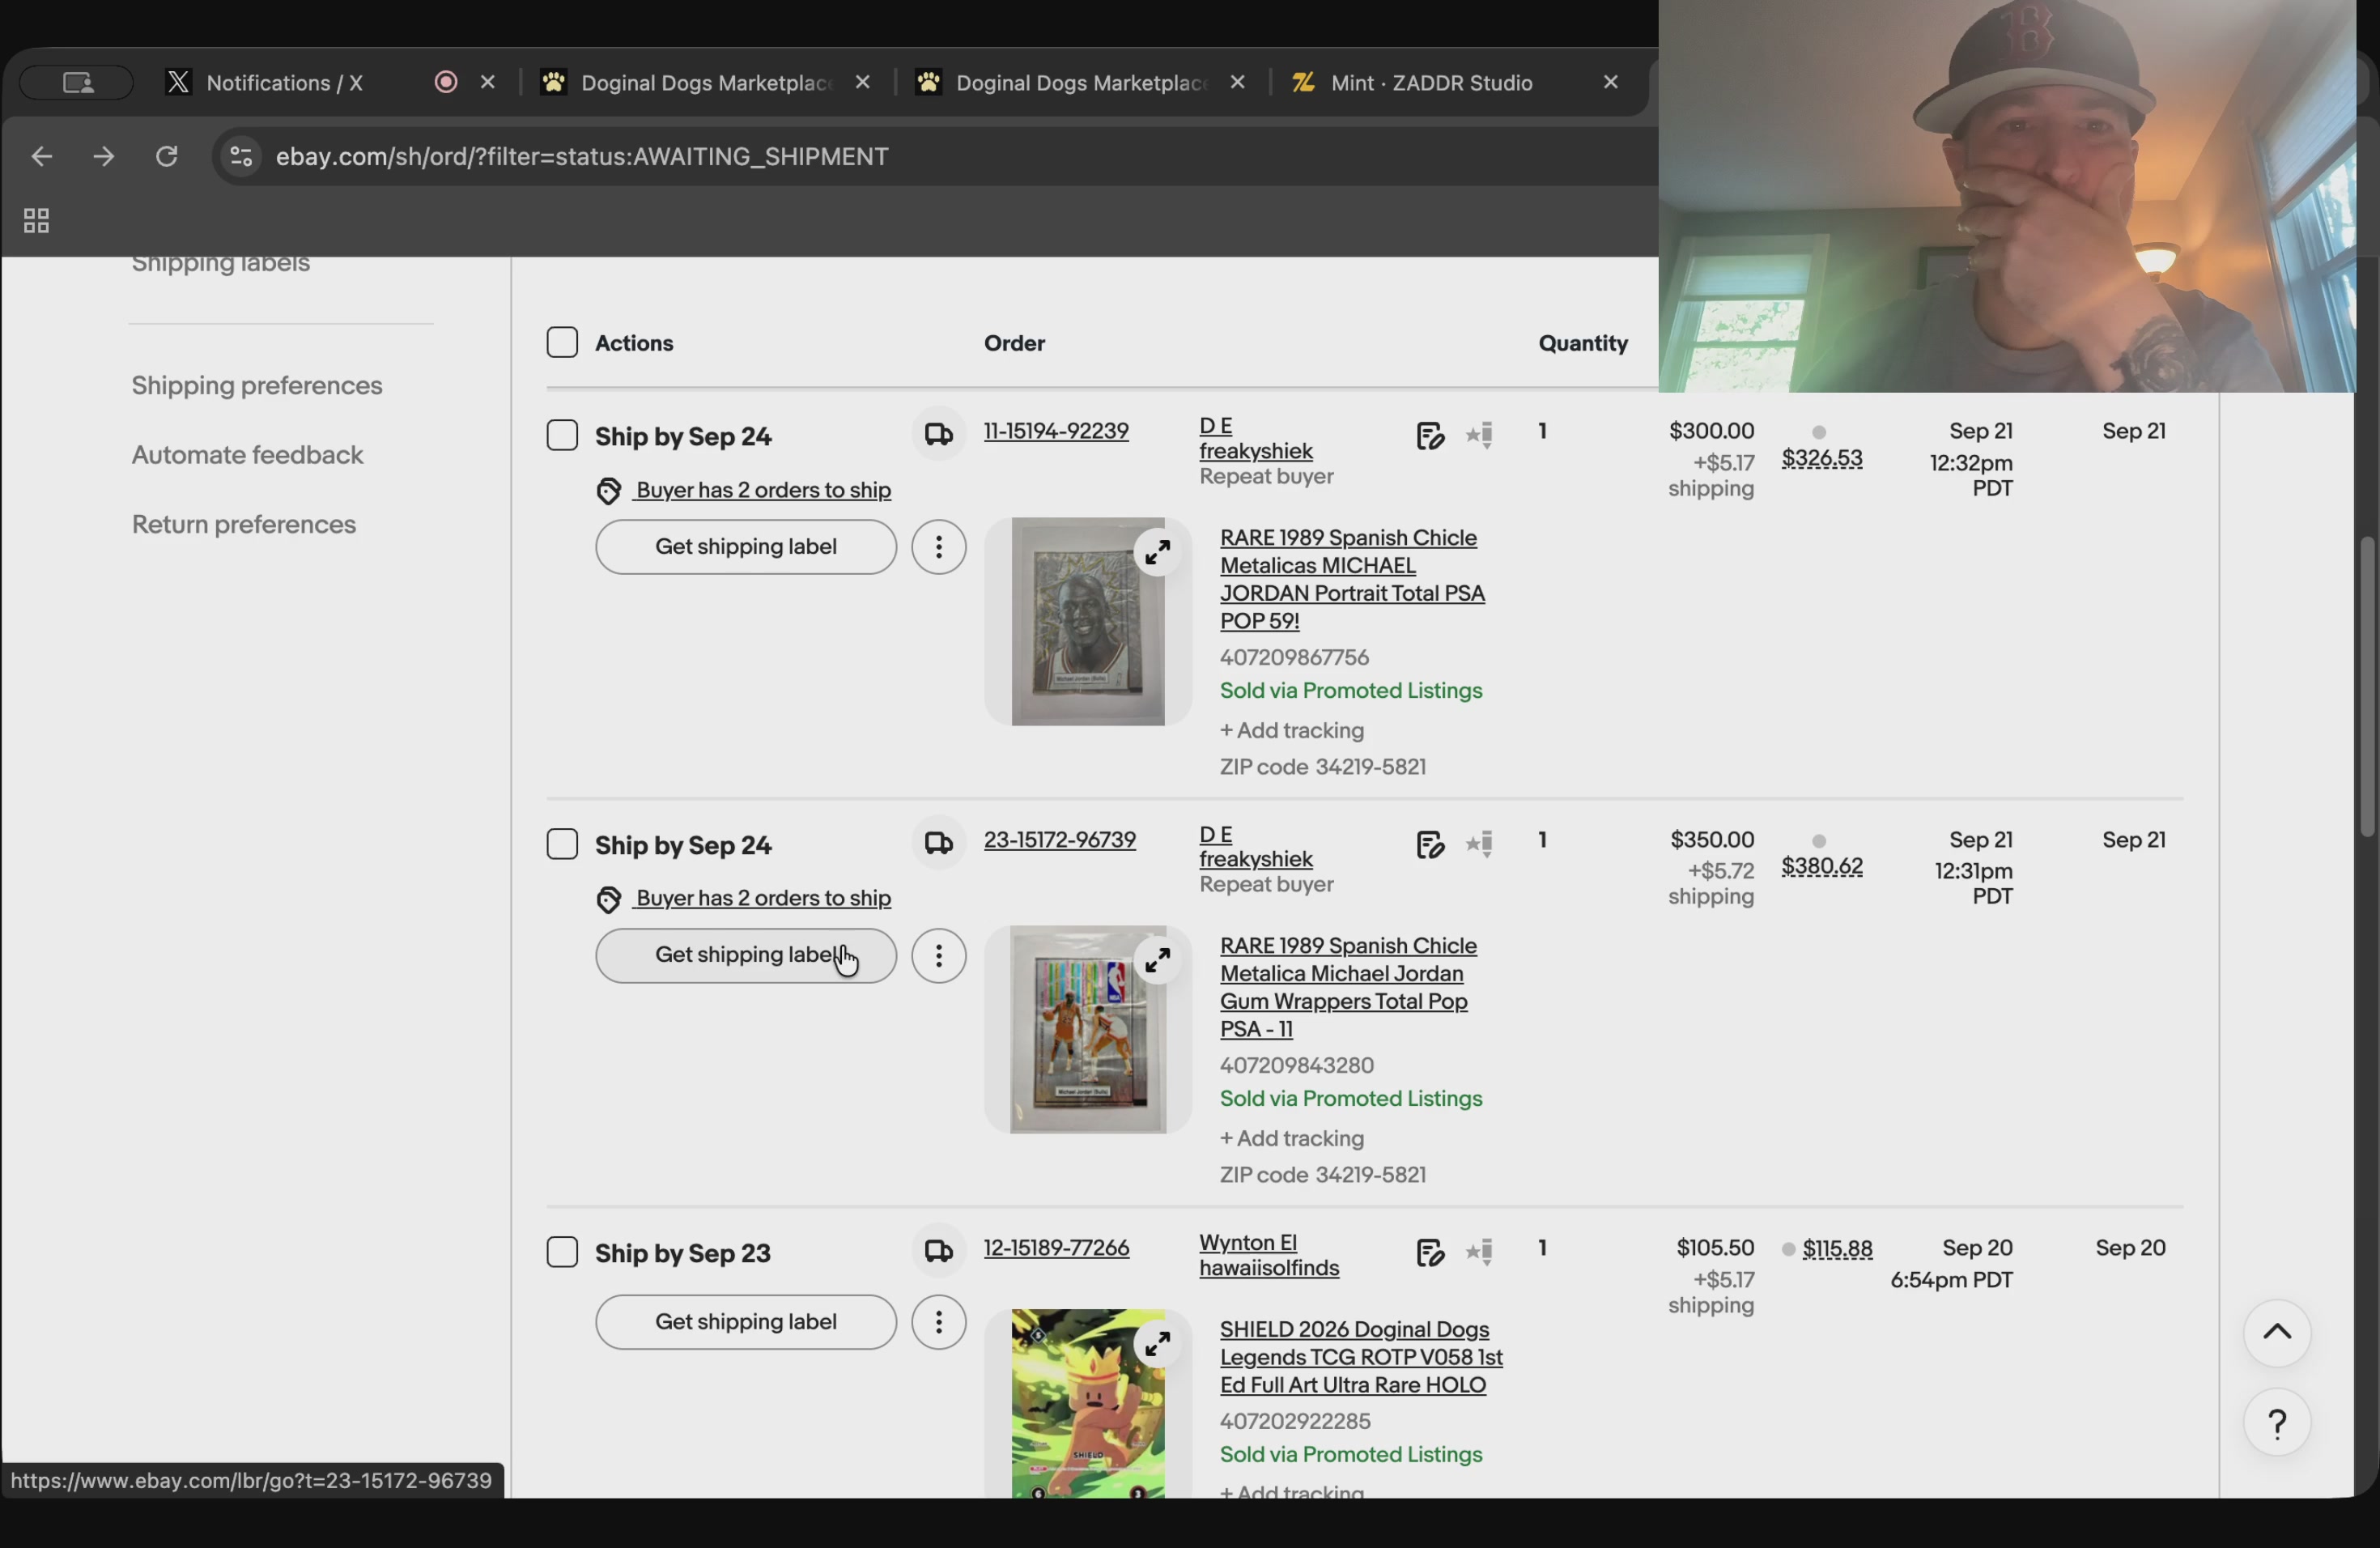
Task: Open more actions menu for order 12-15189-77266
Action: (x=938, y=1322)
